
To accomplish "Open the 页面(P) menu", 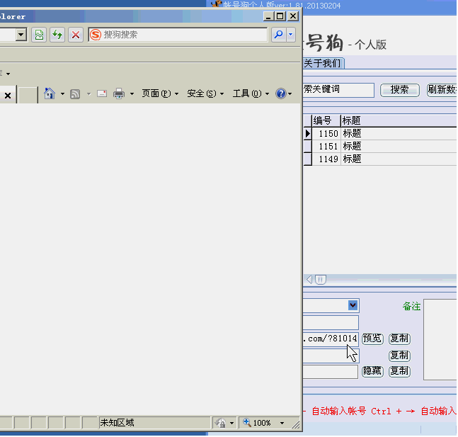I will pyautogui.click(x=160, y=93).
